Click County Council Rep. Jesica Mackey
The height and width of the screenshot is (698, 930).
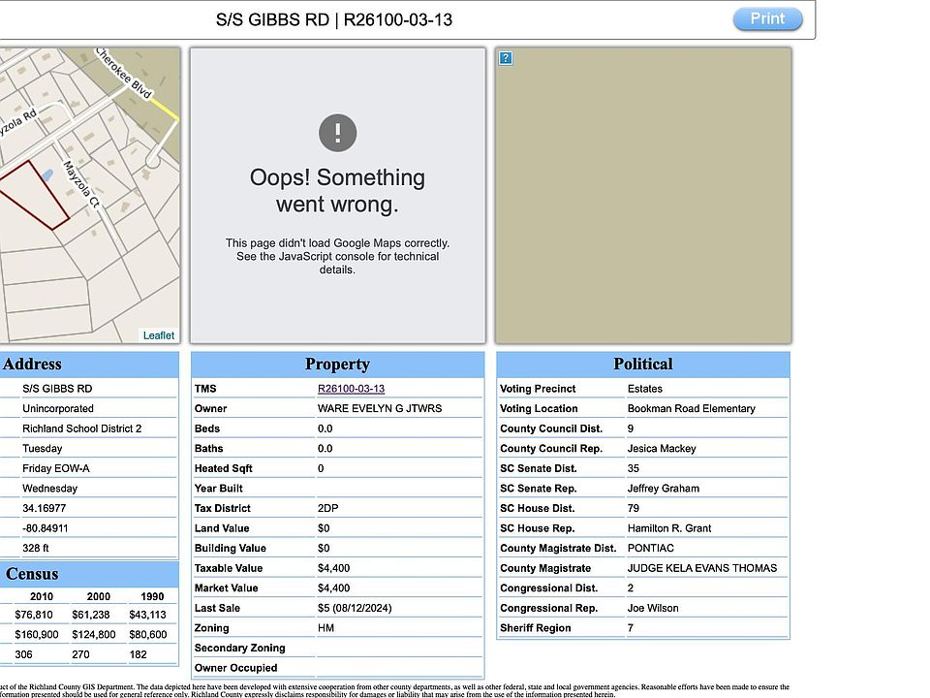tap(662, 449)
